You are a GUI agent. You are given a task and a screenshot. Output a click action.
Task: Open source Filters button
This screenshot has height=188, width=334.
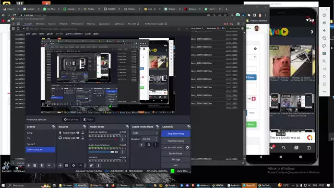click(88, 120)
